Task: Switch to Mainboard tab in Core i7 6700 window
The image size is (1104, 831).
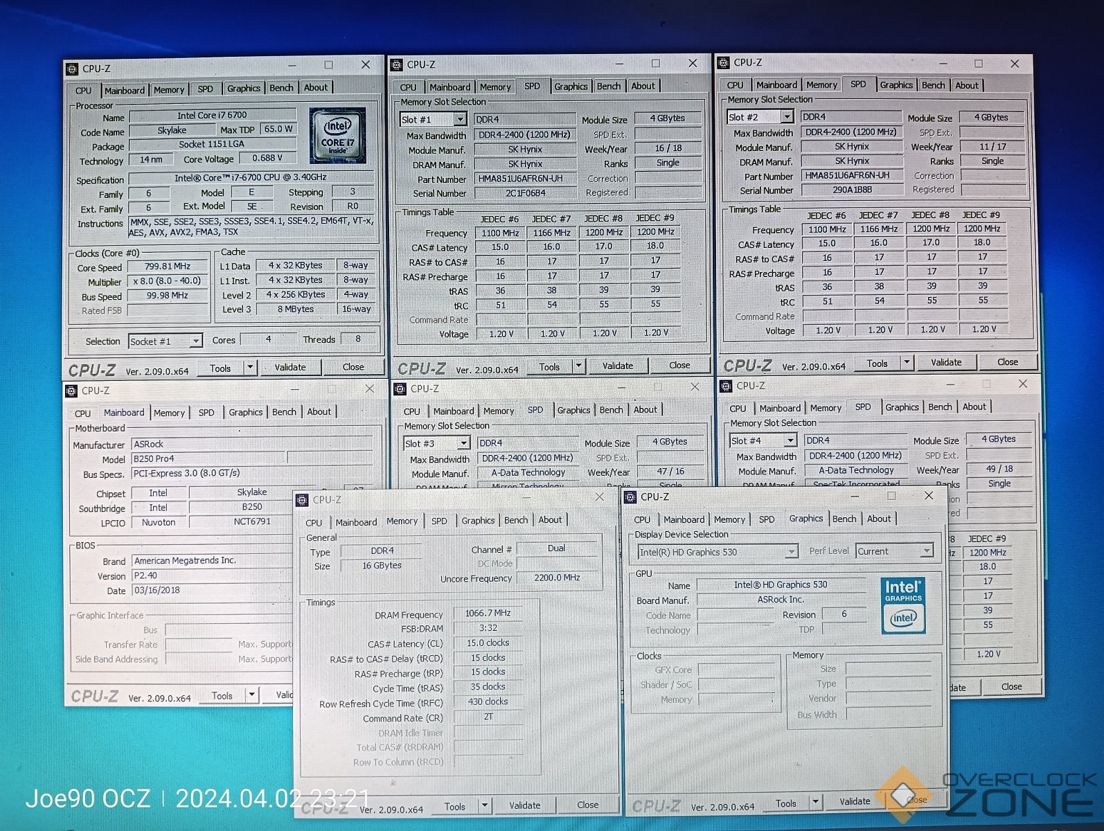Action: pos(125,90)
